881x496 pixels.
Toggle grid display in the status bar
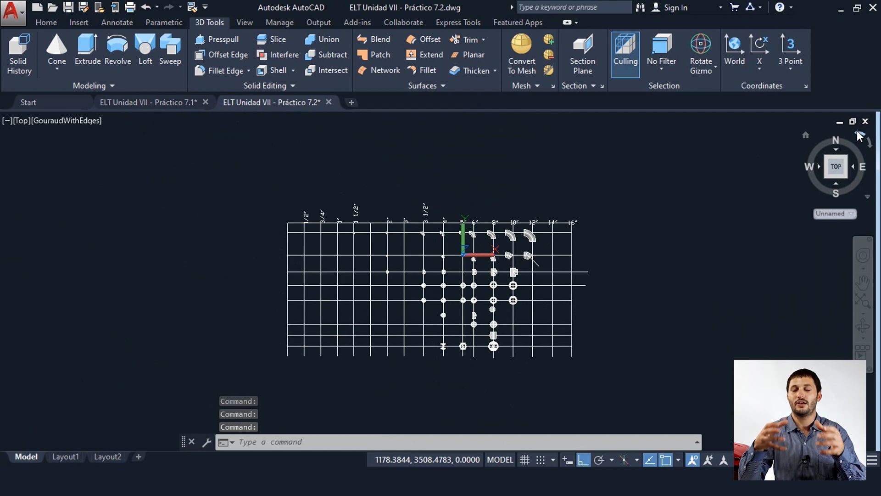[524, 459]
